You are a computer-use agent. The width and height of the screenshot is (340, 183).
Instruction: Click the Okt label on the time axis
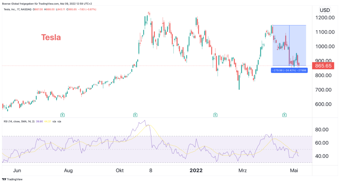coord(120,170)
